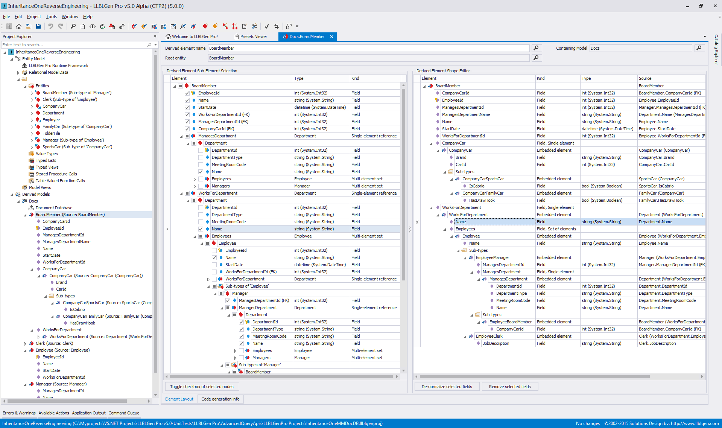Toggle top-level StartDate checkbox under BoardMember
Viewport: 722px width, 428px height.
point(187,107)
